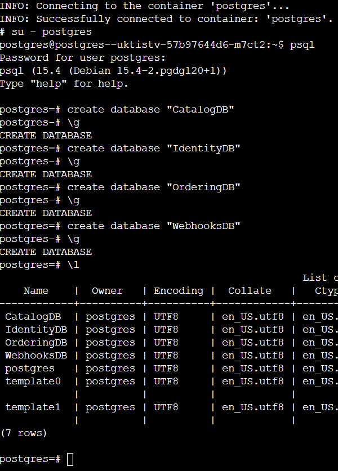Click the psql version line text
The width and height of the screenshot is (338, 471).
[113, 71]
